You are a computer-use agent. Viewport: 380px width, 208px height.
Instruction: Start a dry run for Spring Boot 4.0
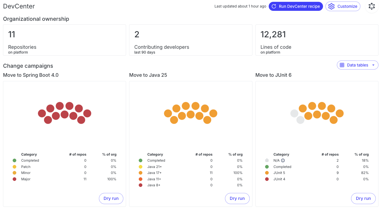click(111, 198)
